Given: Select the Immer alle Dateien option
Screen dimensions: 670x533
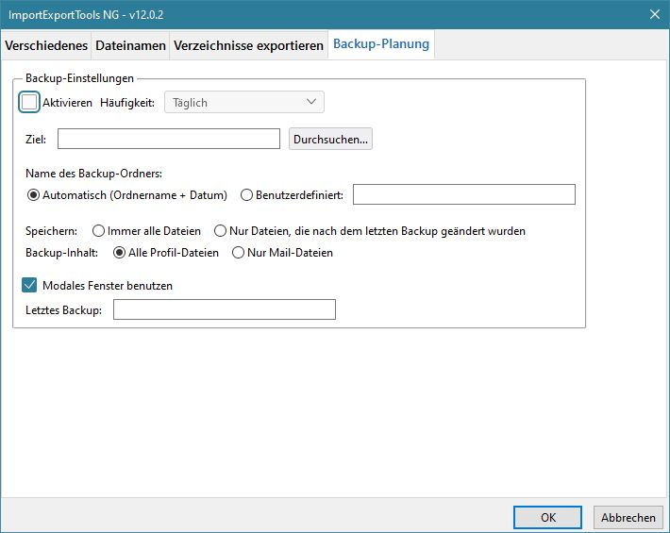Looking at the screenshot, I should click(99, 230).
